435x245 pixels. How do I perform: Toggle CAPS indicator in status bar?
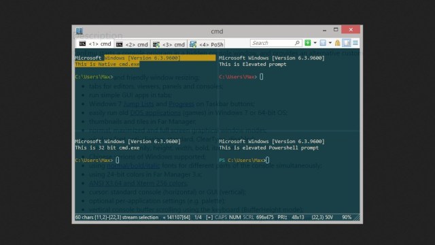[221, 217]
